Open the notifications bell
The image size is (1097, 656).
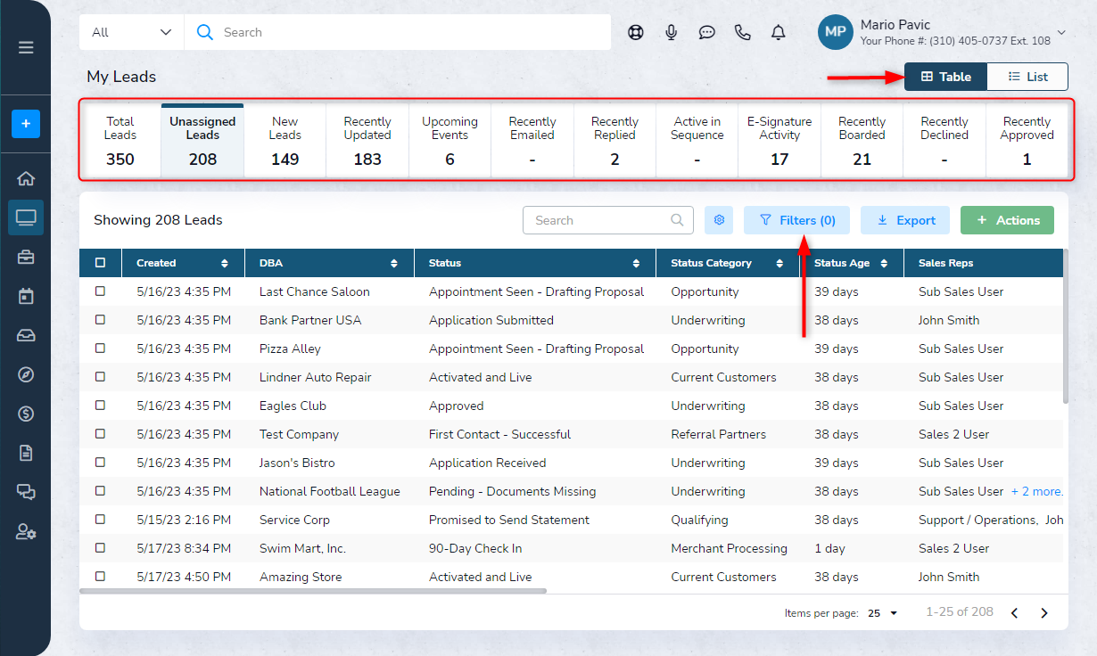779,32
